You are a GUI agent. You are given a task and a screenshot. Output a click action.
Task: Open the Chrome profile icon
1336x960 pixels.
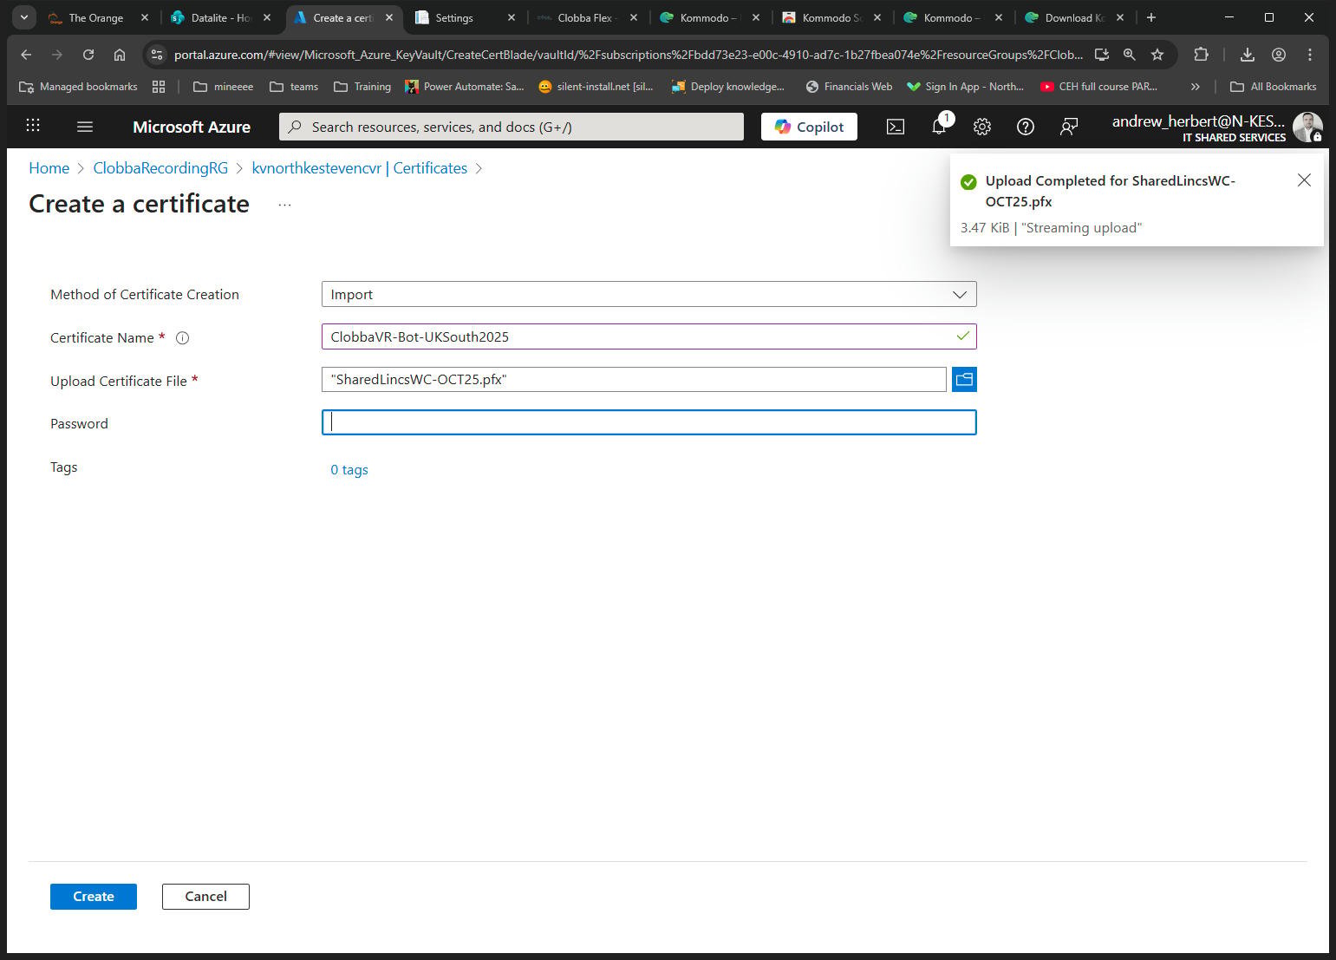click(1279, 55)
